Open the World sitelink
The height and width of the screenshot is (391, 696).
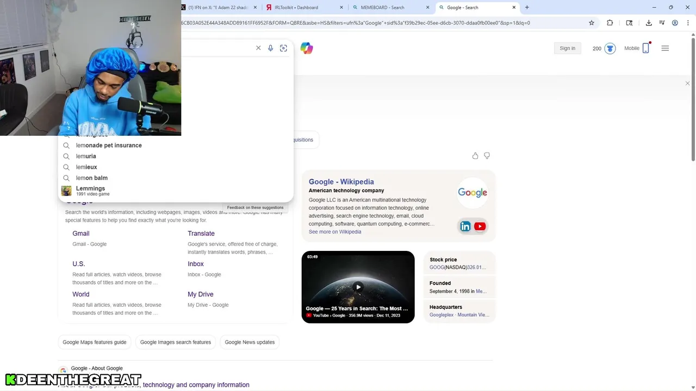pos(81,294)
